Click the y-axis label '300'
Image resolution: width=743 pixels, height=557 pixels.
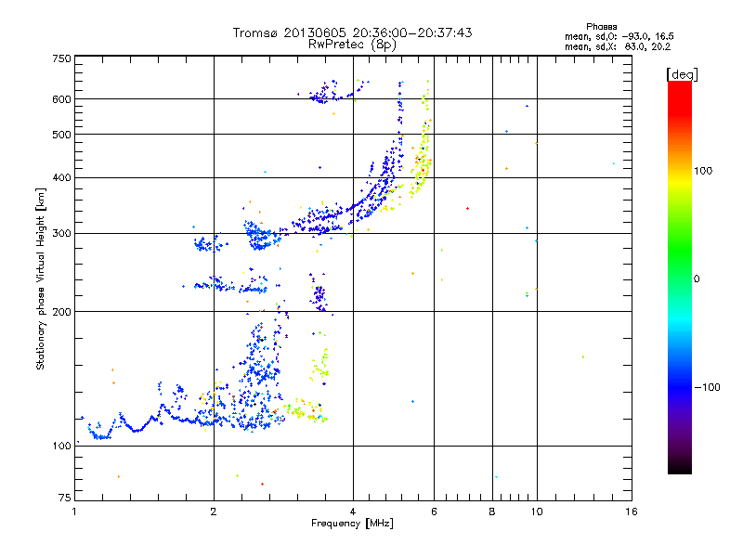pos(61,234)
